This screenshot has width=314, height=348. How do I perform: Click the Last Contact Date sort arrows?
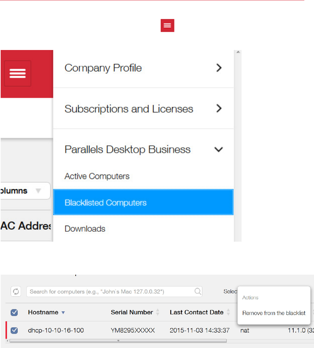pyautogui.click(x=228, y=312)
